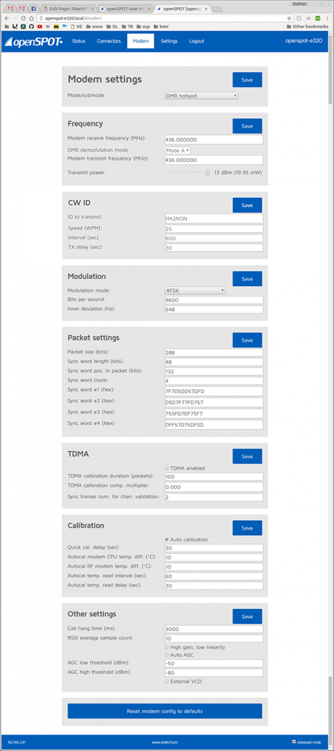Click the ID to transmit field
The image size is (334, 751).
(214, 218)
